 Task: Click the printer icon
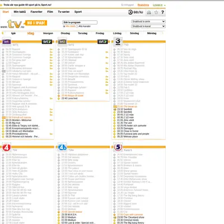click(x=149, y=12)
